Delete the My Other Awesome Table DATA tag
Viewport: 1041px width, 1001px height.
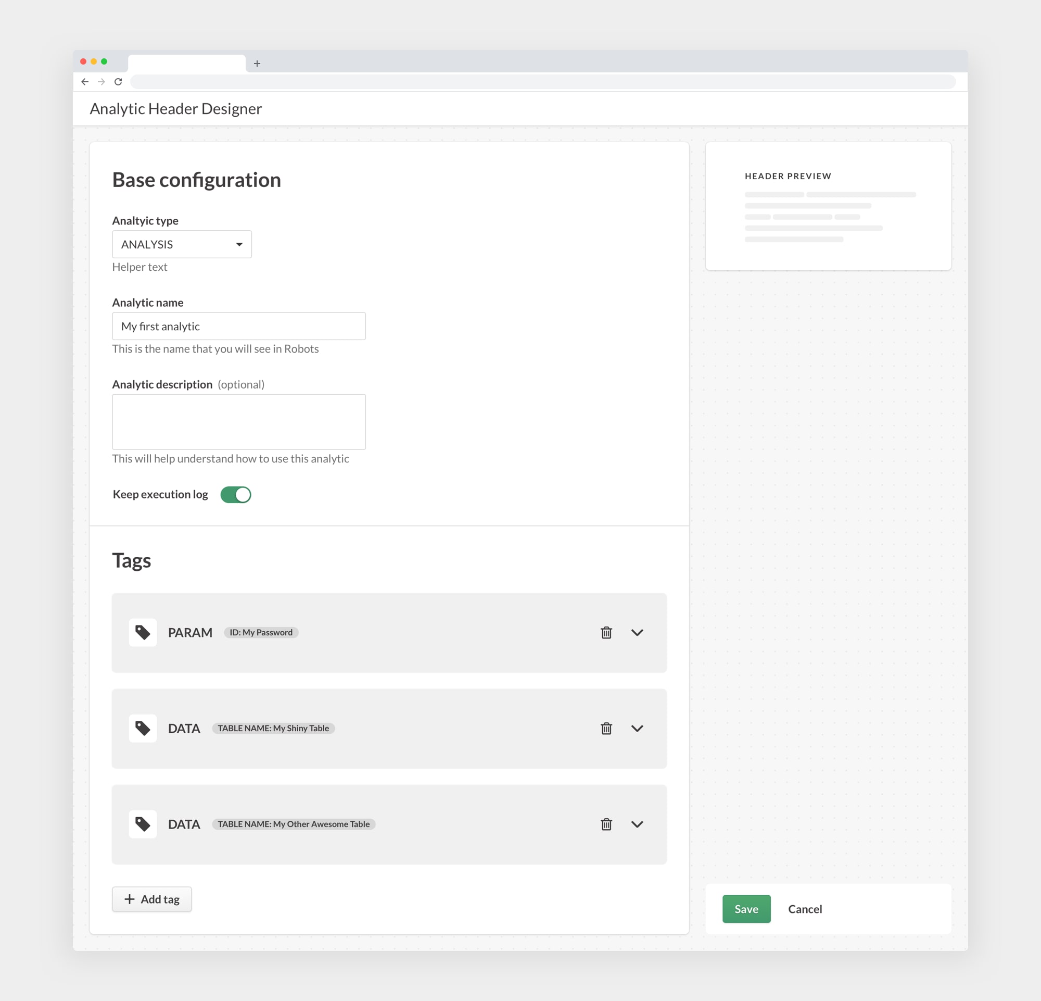point(606,824)
